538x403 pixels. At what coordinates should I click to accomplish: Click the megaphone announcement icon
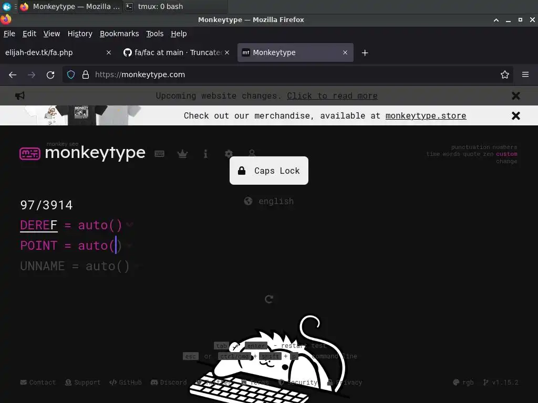click(20, 96)
